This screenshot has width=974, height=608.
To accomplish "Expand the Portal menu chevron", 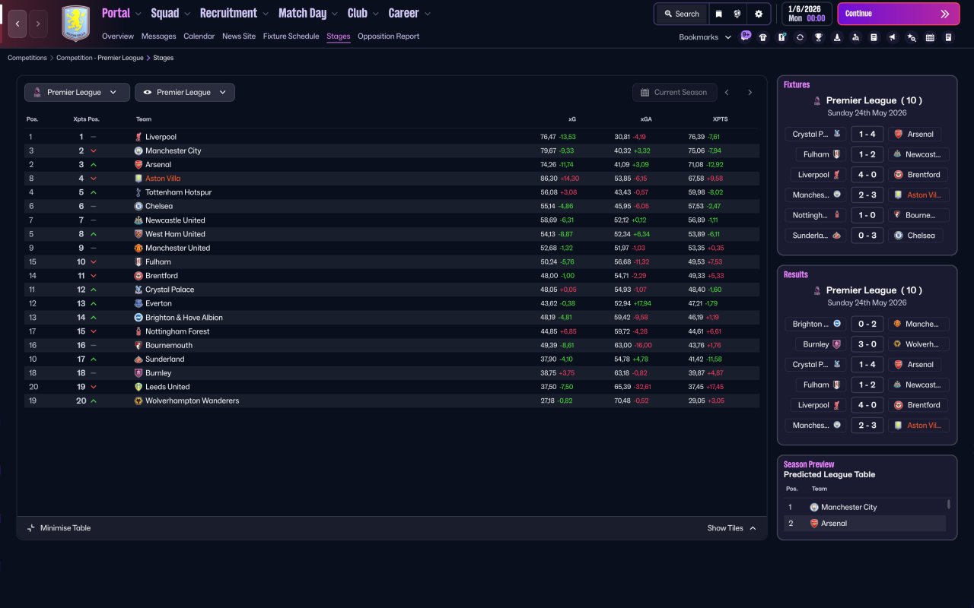I will [138, 14].
